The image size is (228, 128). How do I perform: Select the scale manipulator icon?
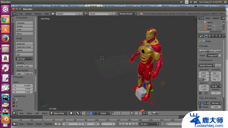(x=97, y=113)
